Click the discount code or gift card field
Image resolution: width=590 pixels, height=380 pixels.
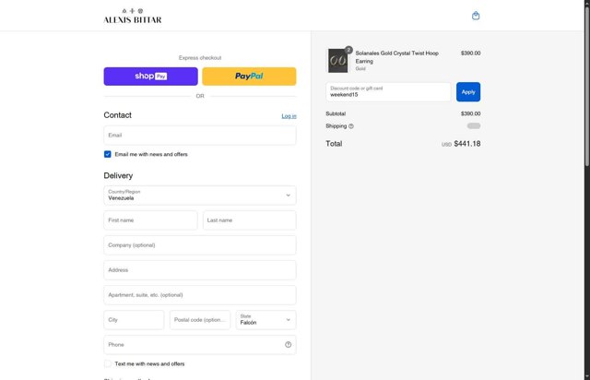coord(388,92)
